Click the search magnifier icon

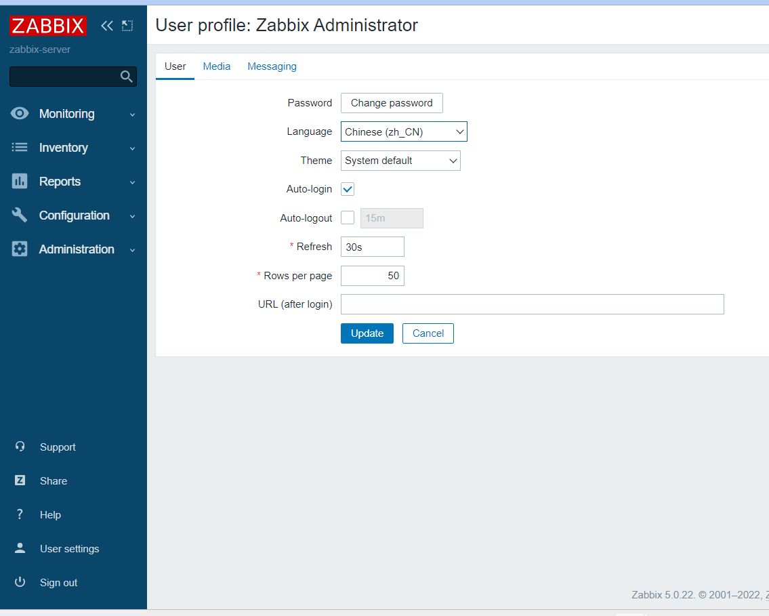tap(127, 77)
